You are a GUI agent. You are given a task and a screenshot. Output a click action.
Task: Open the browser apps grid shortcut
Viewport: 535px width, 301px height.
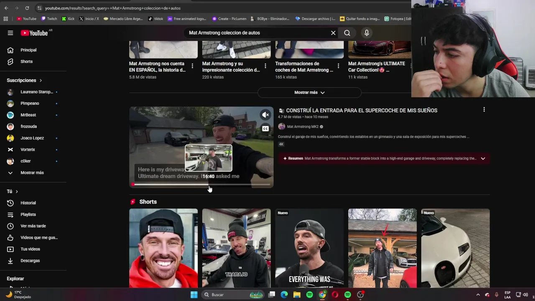pos(5,19)
